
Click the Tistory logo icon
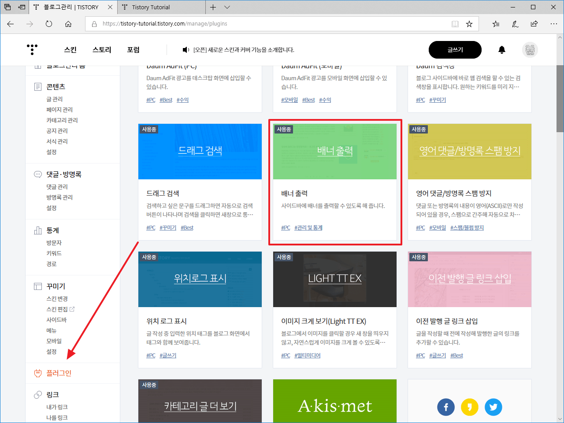32,49
